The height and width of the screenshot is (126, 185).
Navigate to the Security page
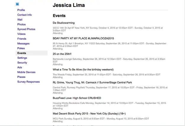[22, 63]
